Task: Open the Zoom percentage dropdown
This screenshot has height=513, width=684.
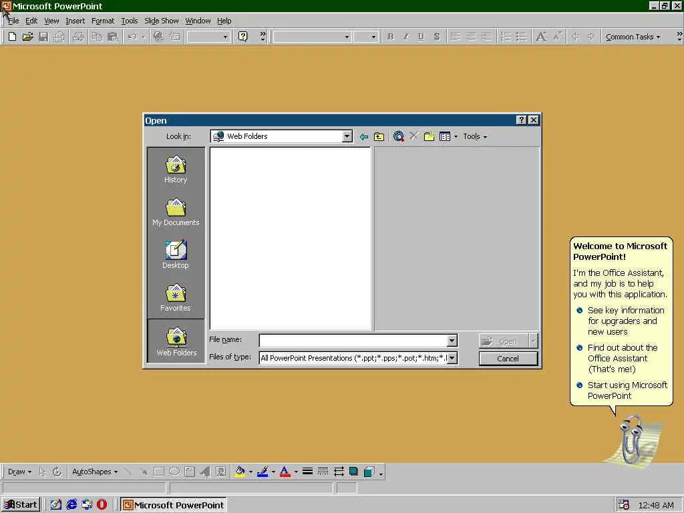Action: [225, 37]
